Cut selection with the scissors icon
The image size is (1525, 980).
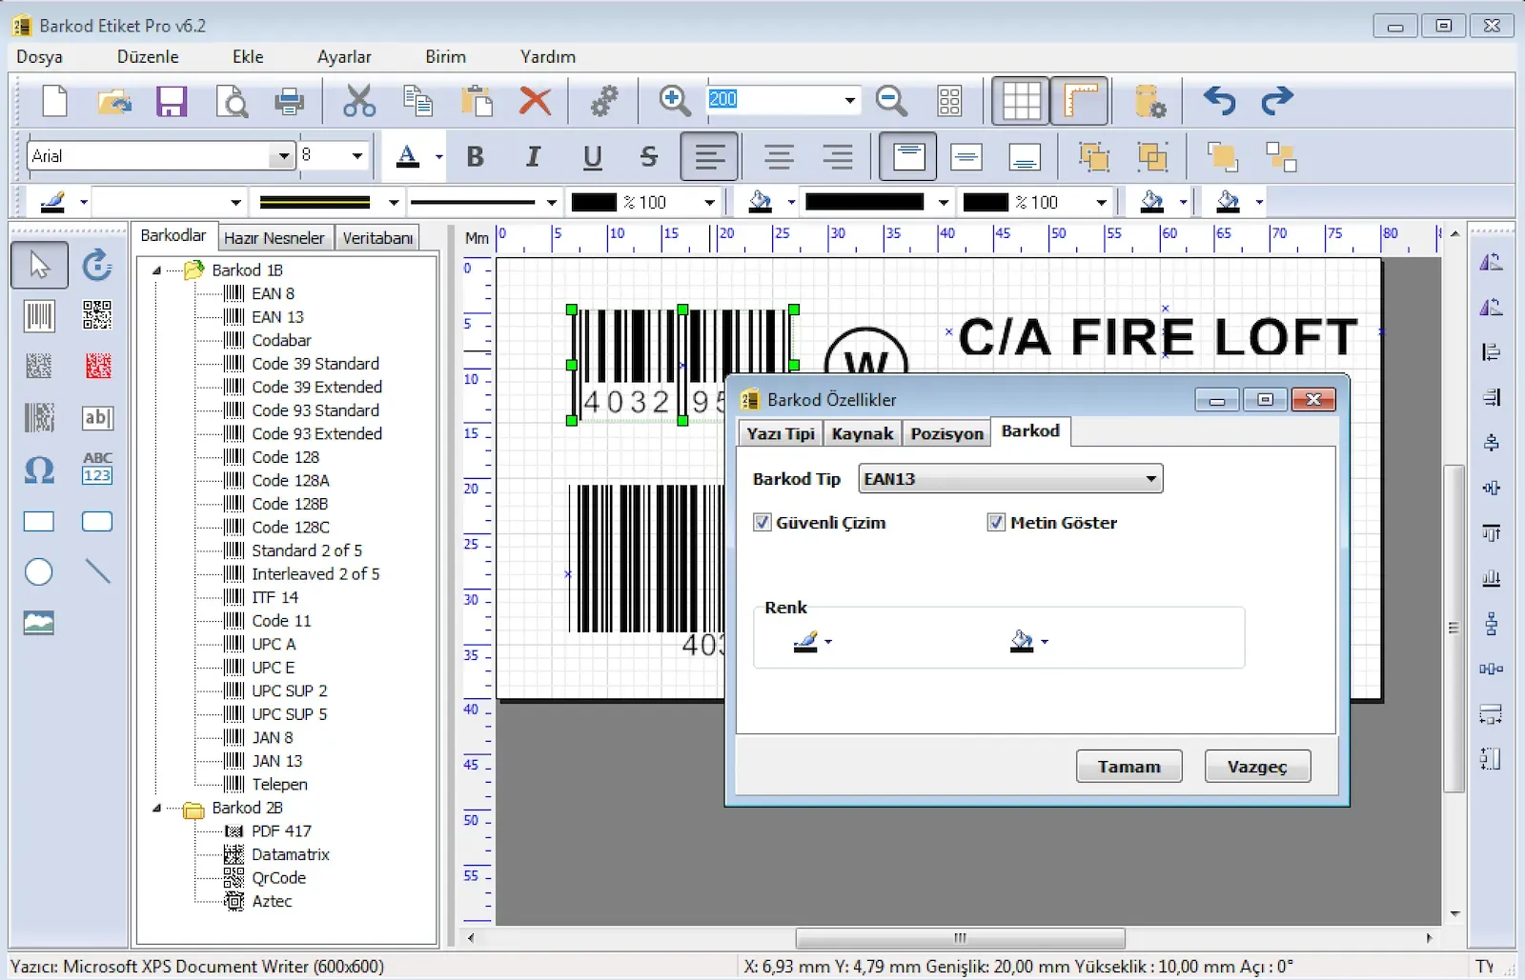[359, 100]
